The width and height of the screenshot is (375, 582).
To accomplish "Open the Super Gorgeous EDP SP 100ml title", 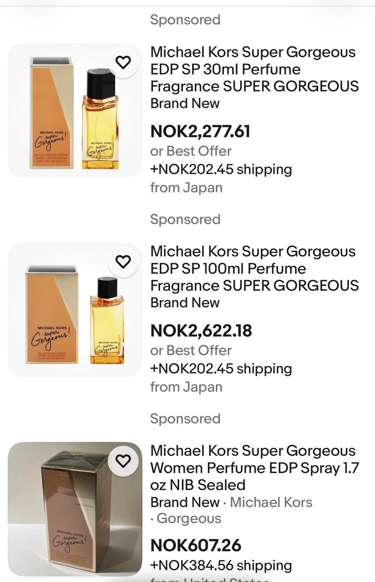I will 254,269.
